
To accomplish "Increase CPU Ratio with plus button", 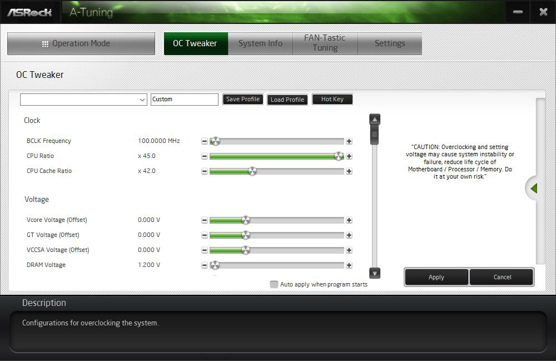I will click(x=349, y=156).
